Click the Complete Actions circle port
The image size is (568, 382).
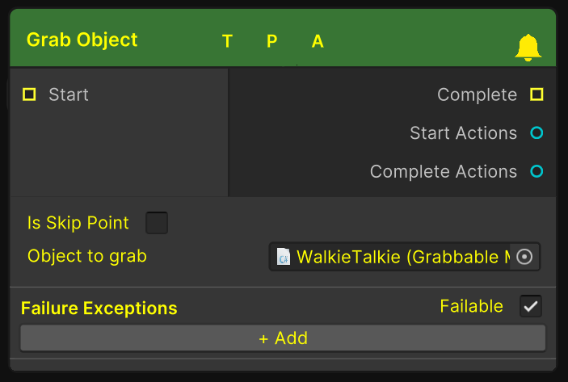coord(536,172)
